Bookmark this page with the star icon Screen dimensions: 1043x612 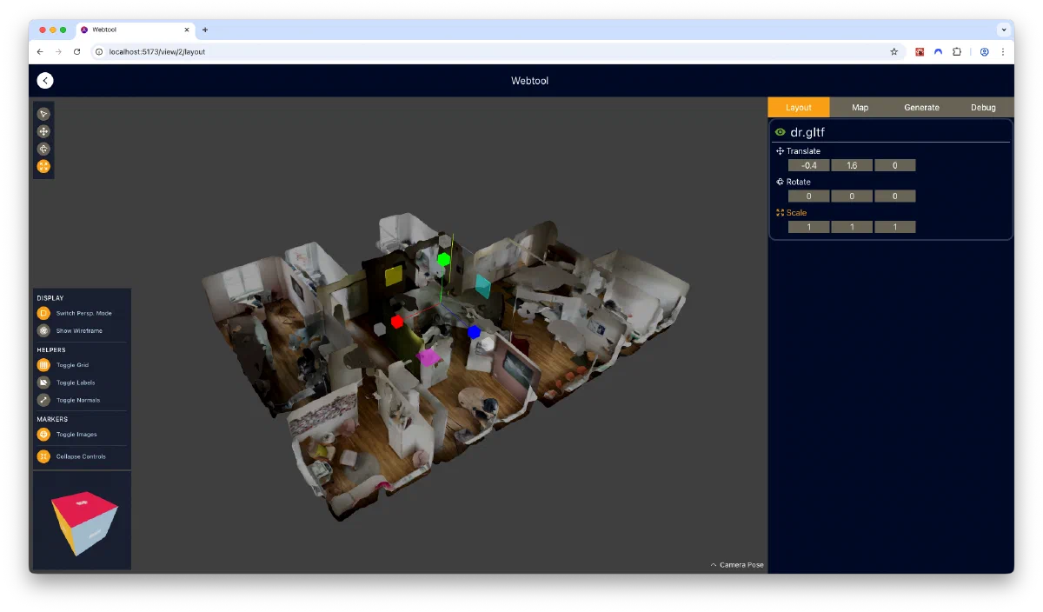(894, 52)
